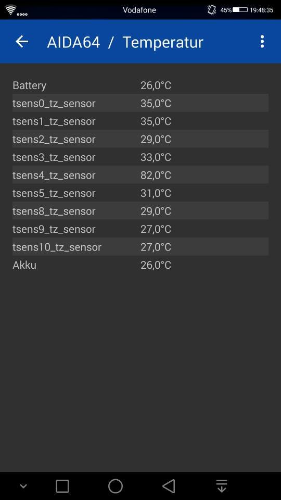Hide navigation bar with the small chevron
The image size is (281, 500).
[x=23, y=486]
